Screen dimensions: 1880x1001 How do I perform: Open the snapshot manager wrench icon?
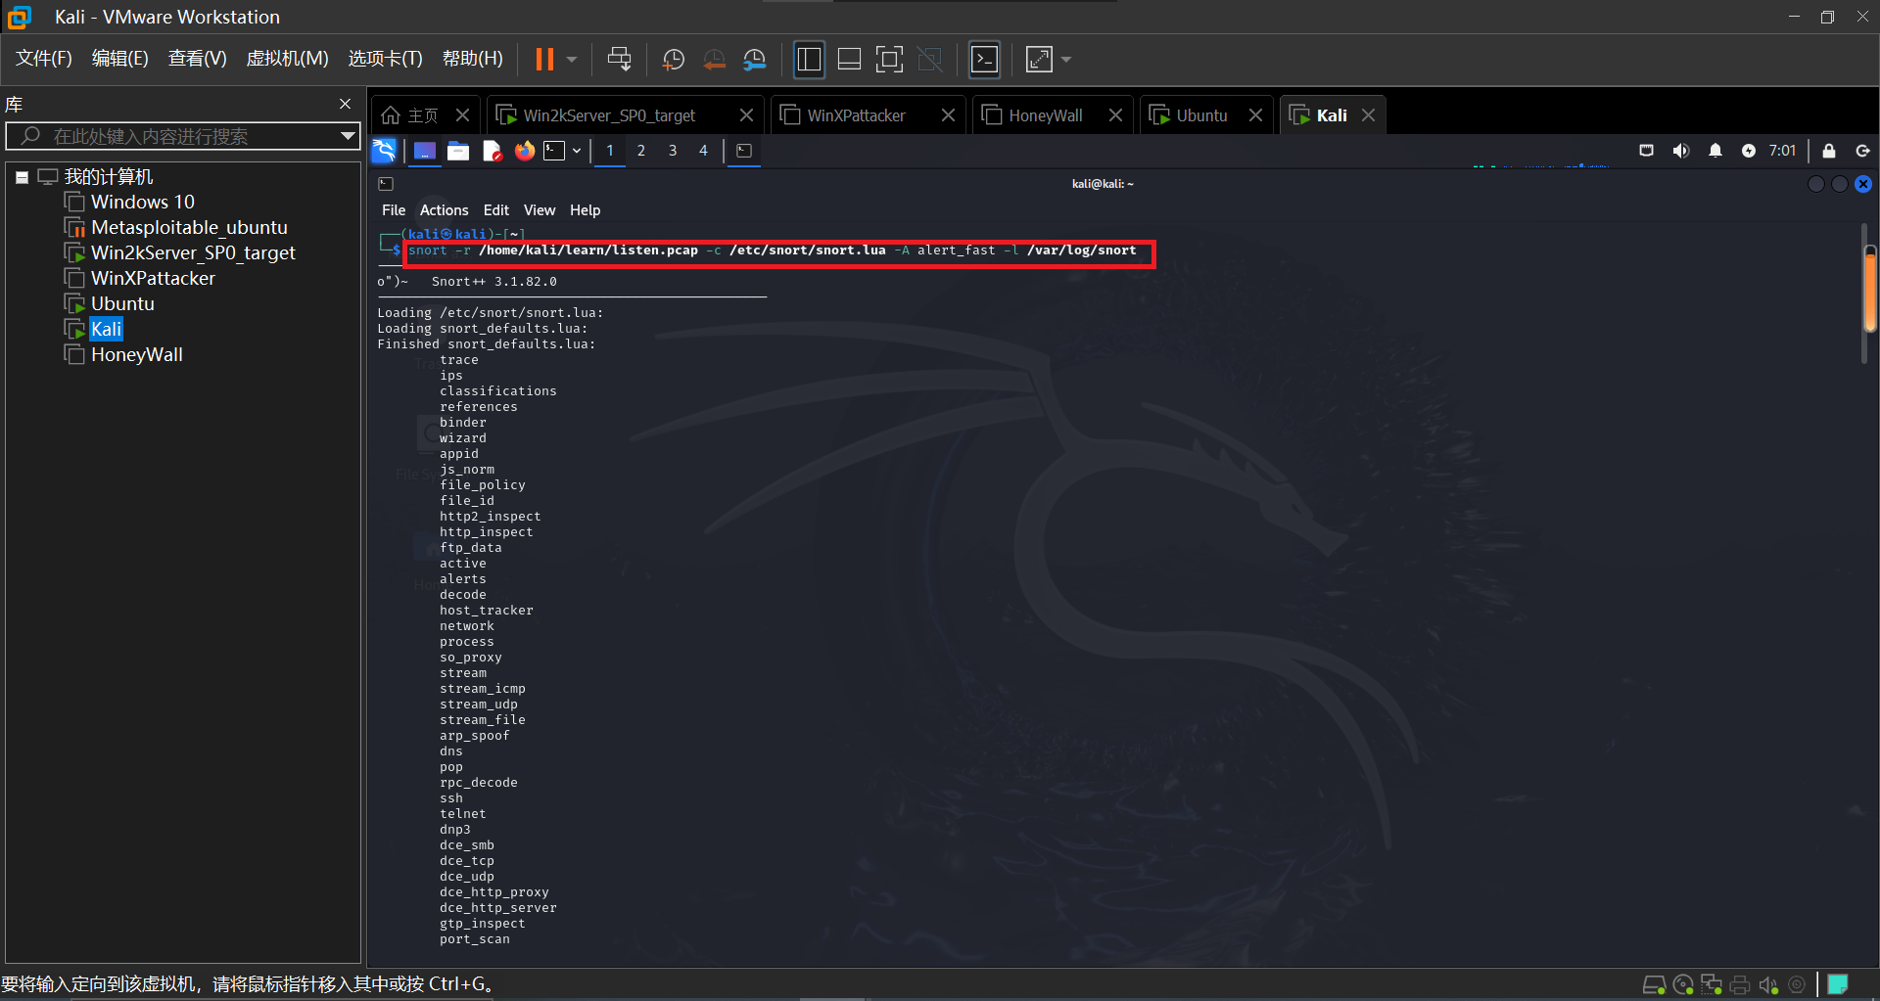click(x=754, y=60)
